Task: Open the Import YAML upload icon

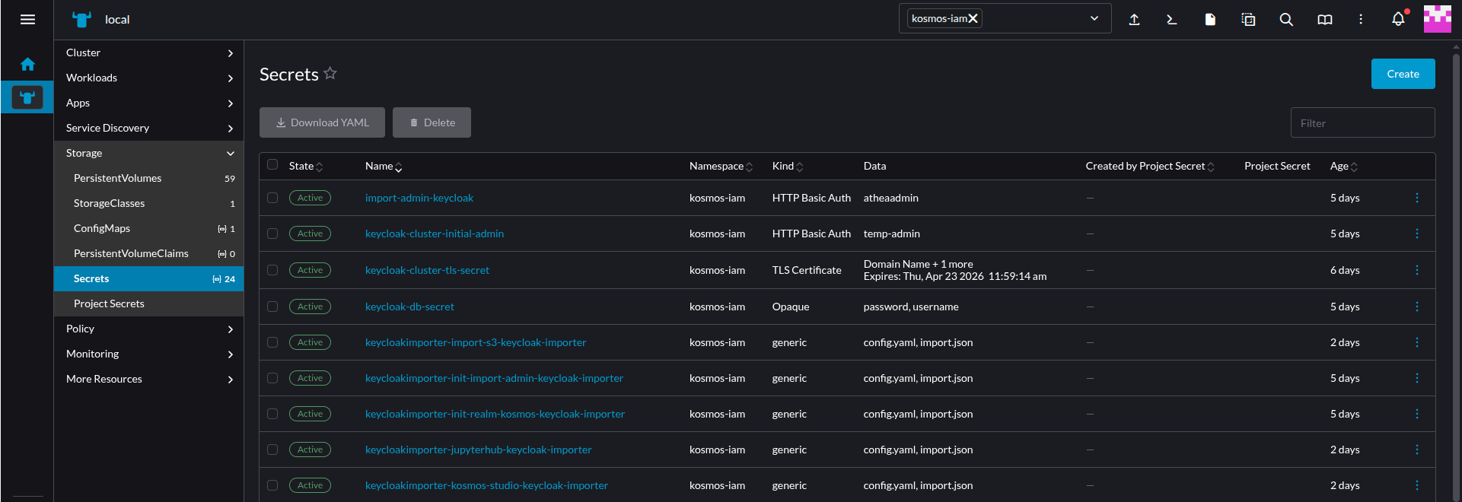Action: tap(1134, 20)
